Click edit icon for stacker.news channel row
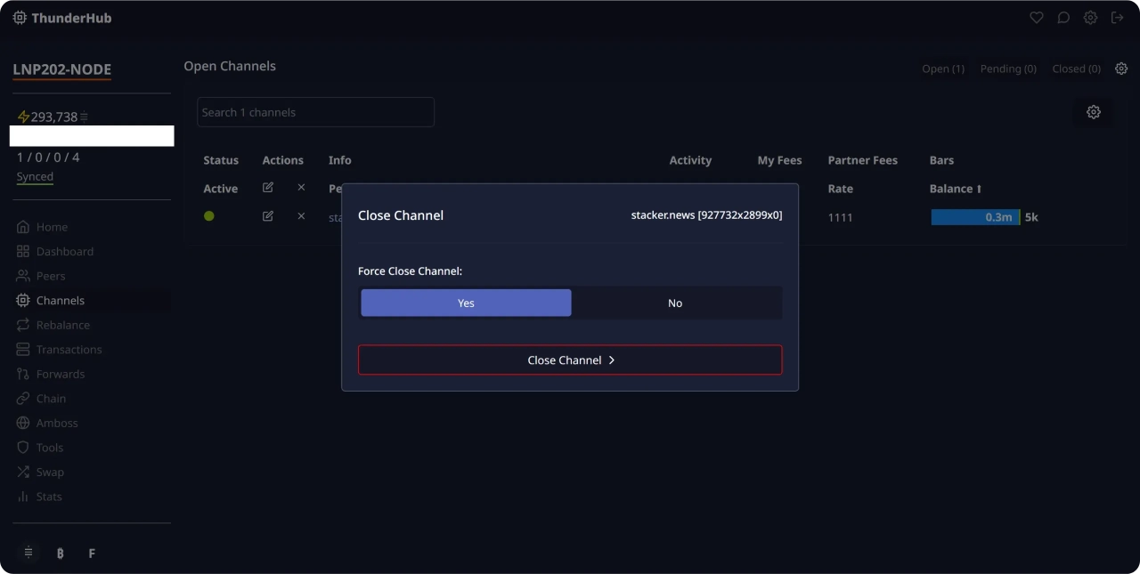This screenshot has height=574, width=1140. pyautogui.click(x=268, y=216)
